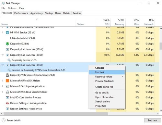Expand Microsoft Office SDX Helper
162x125 pixels.
3,81
